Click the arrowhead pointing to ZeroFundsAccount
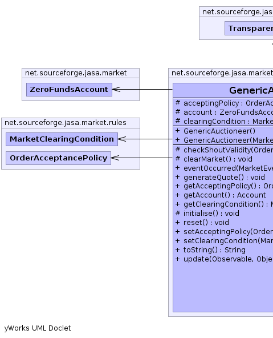The width and height of the screenshot is (273, 338). 116,89
